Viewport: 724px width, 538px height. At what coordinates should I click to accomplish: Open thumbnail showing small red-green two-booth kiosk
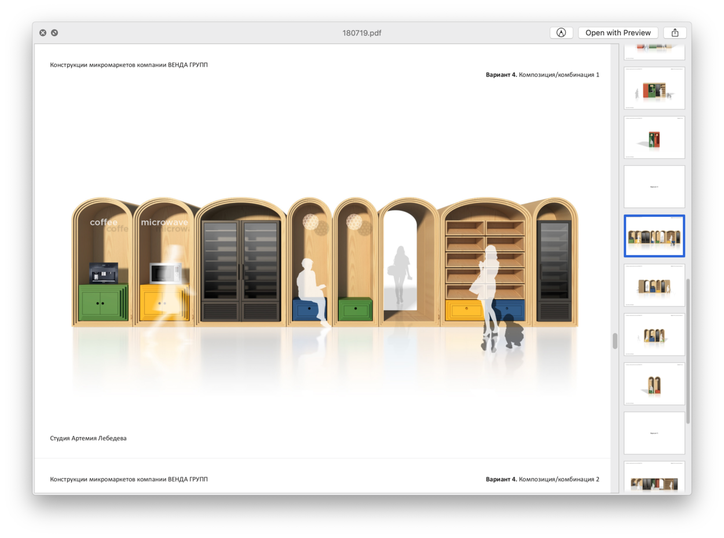(654, 137)
